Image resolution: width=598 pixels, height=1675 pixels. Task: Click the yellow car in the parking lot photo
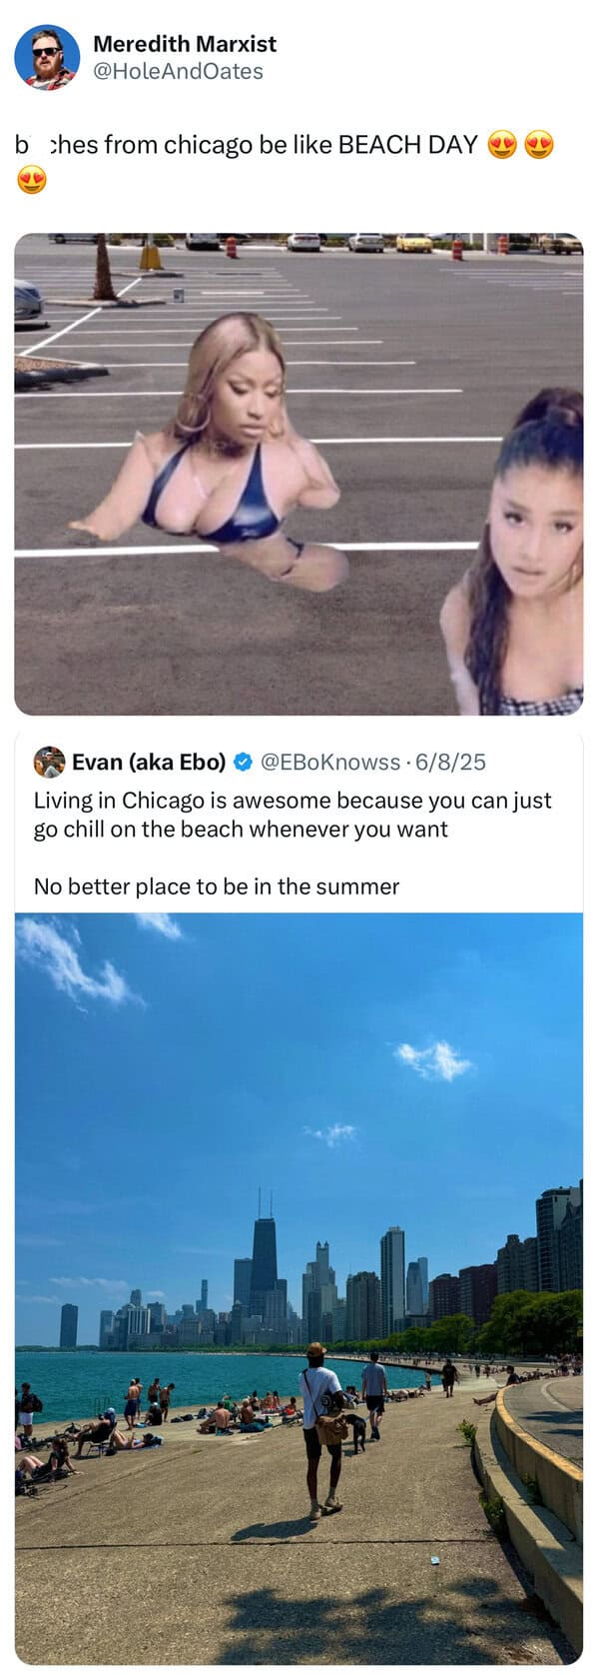(x=413, y=243)
